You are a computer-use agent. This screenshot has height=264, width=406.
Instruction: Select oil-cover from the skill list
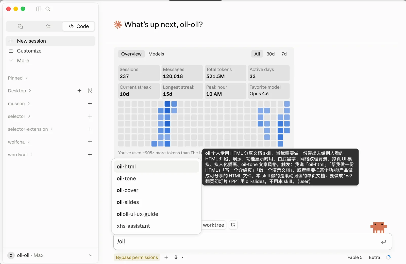pyautogui.click(x=156, y=190)
